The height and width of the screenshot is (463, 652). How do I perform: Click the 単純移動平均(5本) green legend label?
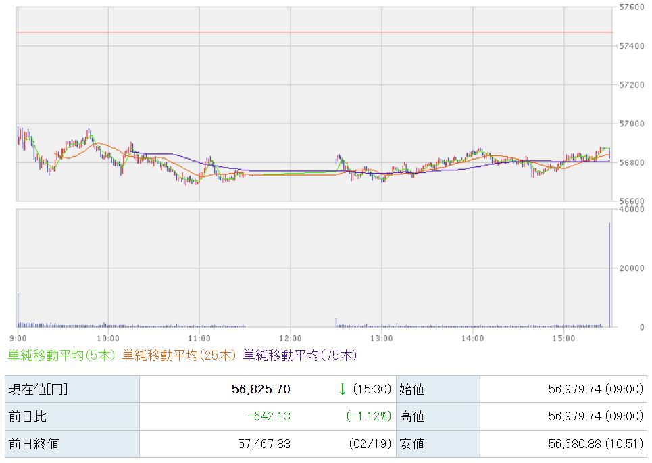pos(61,354)
